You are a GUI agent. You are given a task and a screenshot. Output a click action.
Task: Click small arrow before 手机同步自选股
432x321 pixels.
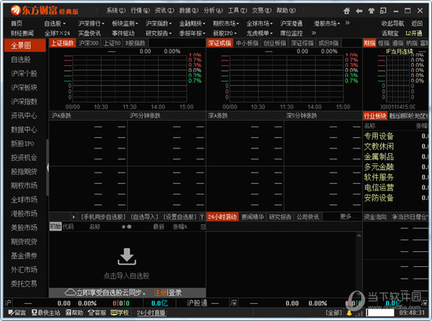(74, 217)
